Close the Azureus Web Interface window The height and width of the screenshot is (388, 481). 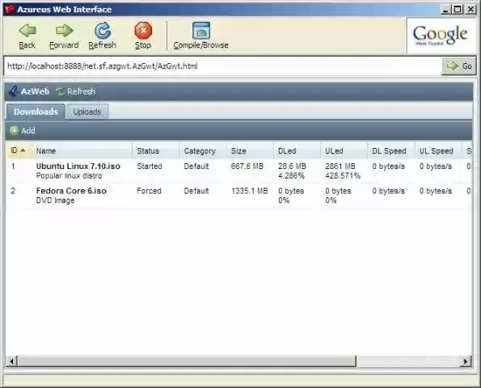470,10
